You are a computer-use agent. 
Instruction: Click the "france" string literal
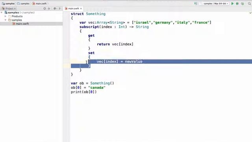click(201, 22)
